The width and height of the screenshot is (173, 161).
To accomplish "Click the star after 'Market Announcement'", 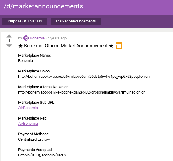I will click(x=111, y=46).
